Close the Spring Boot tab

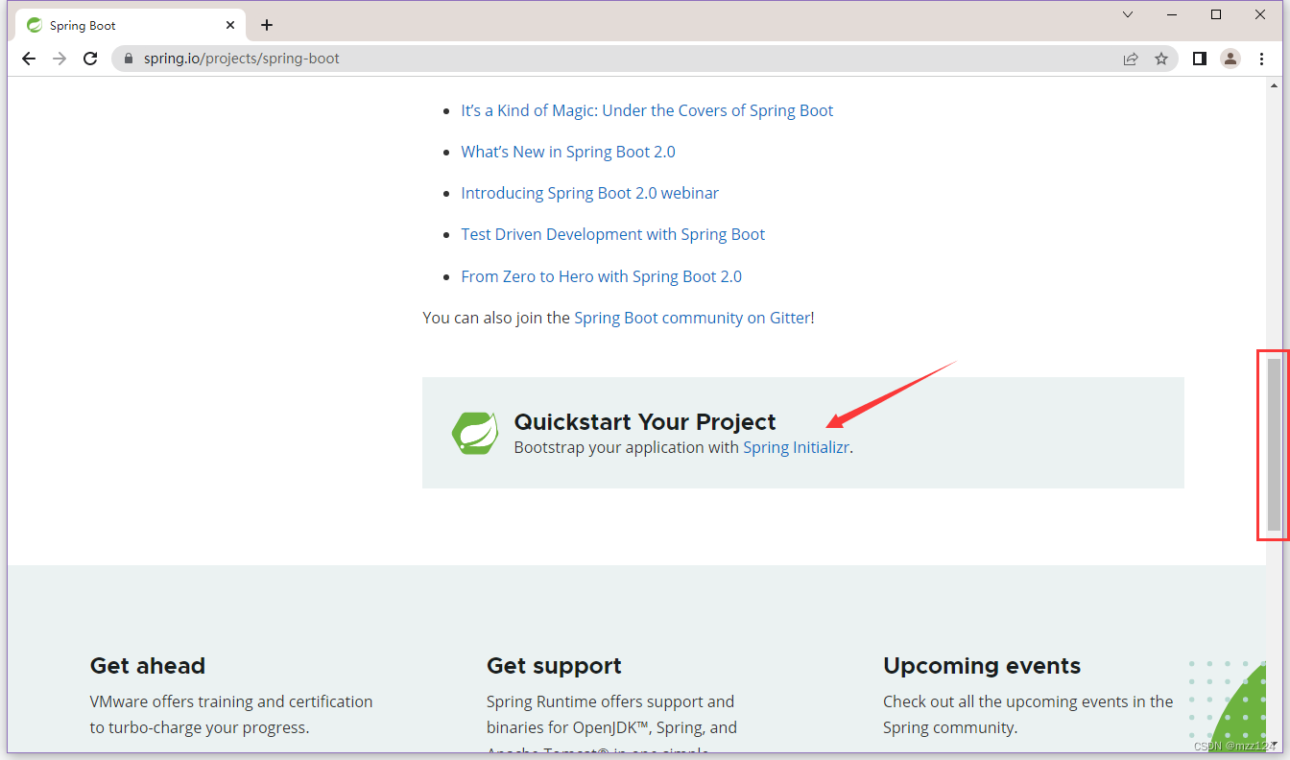point(231,25)
